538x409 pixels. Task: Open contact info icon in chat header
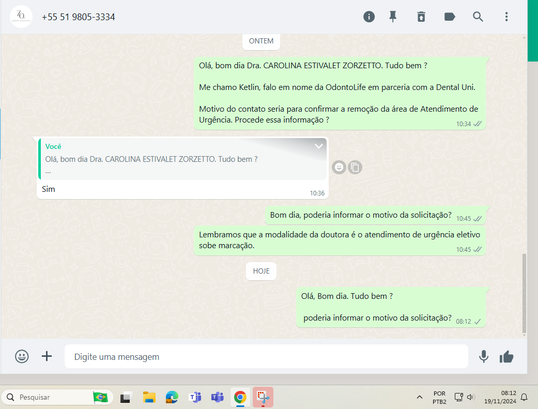(369, 17)
